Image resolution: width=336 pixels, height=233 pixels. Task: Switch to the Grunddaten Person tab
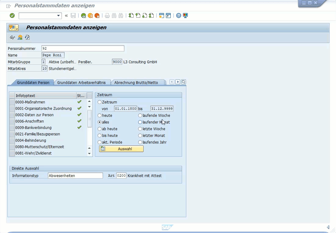click(x=33, y=82)
